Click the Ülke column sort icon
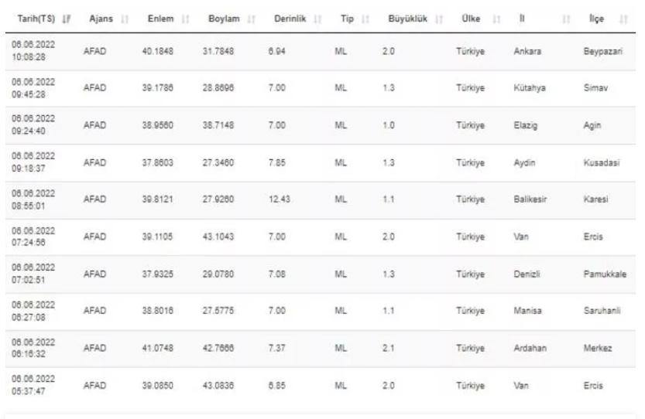 [496, 19]
